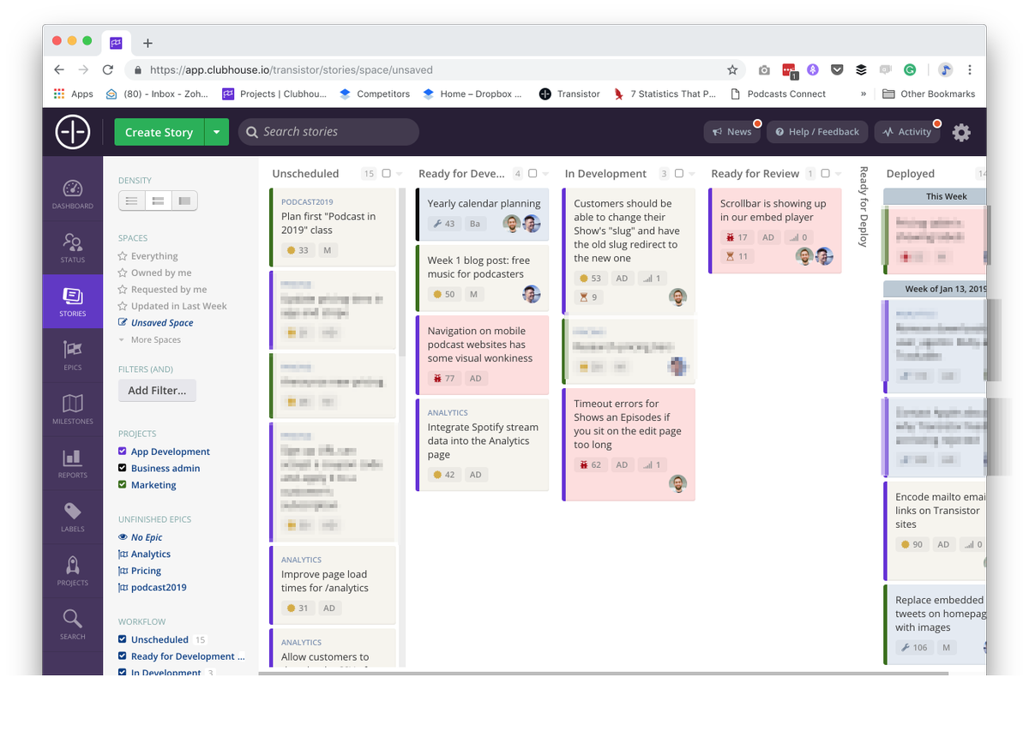Open the Status sidebar icon

72,248
